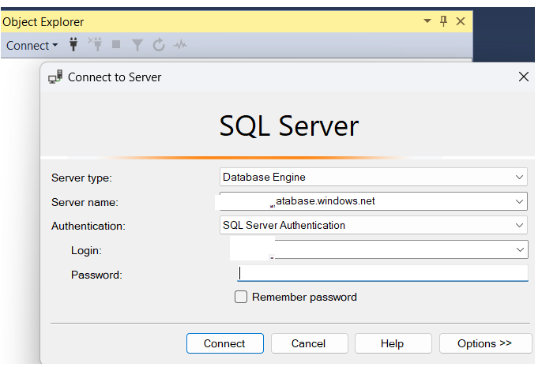Viewport: 557px width, 367px height.
Task: Click the Help button
Action: [393, 343]
